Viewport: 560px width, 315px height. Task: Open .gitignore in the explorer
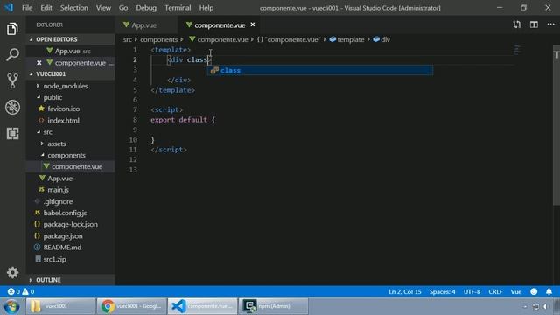click(x=71, y=201)
